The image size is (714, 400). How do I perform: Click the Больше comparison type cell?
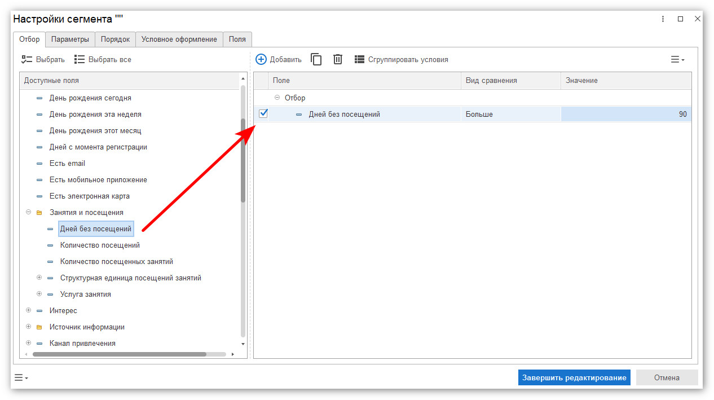click(511, 114)
